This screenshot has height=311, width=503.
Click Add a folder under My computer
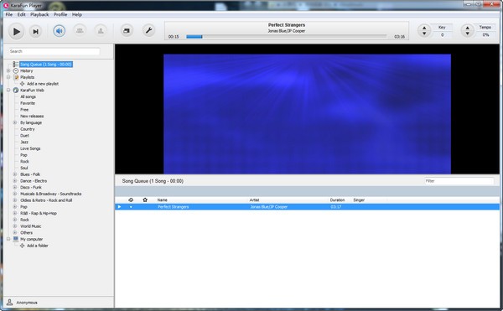37,246
